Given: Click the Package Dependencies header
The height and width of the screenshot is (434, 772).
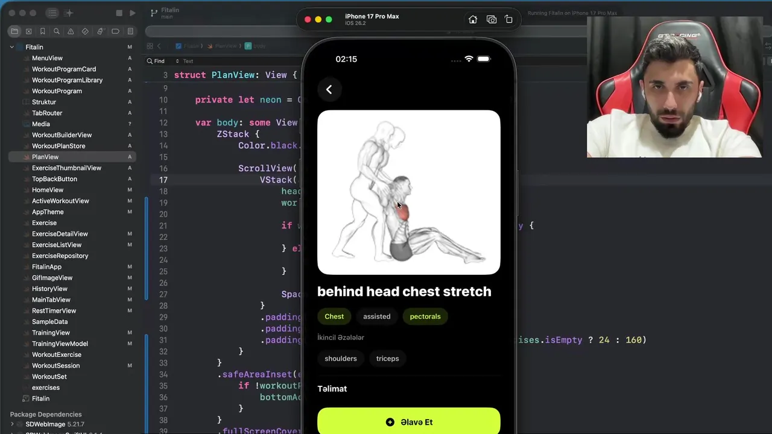Looking at the screenshot, I should (46, 415).
